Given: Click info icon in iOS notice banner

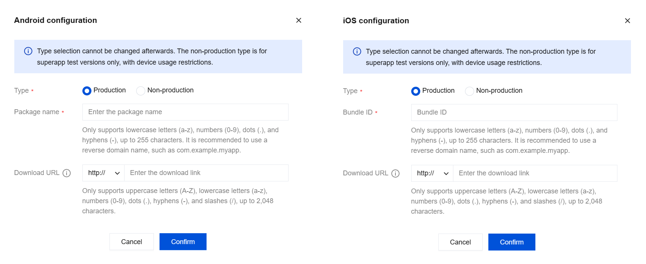Looking at the screenshot, I should pos(357,51).
